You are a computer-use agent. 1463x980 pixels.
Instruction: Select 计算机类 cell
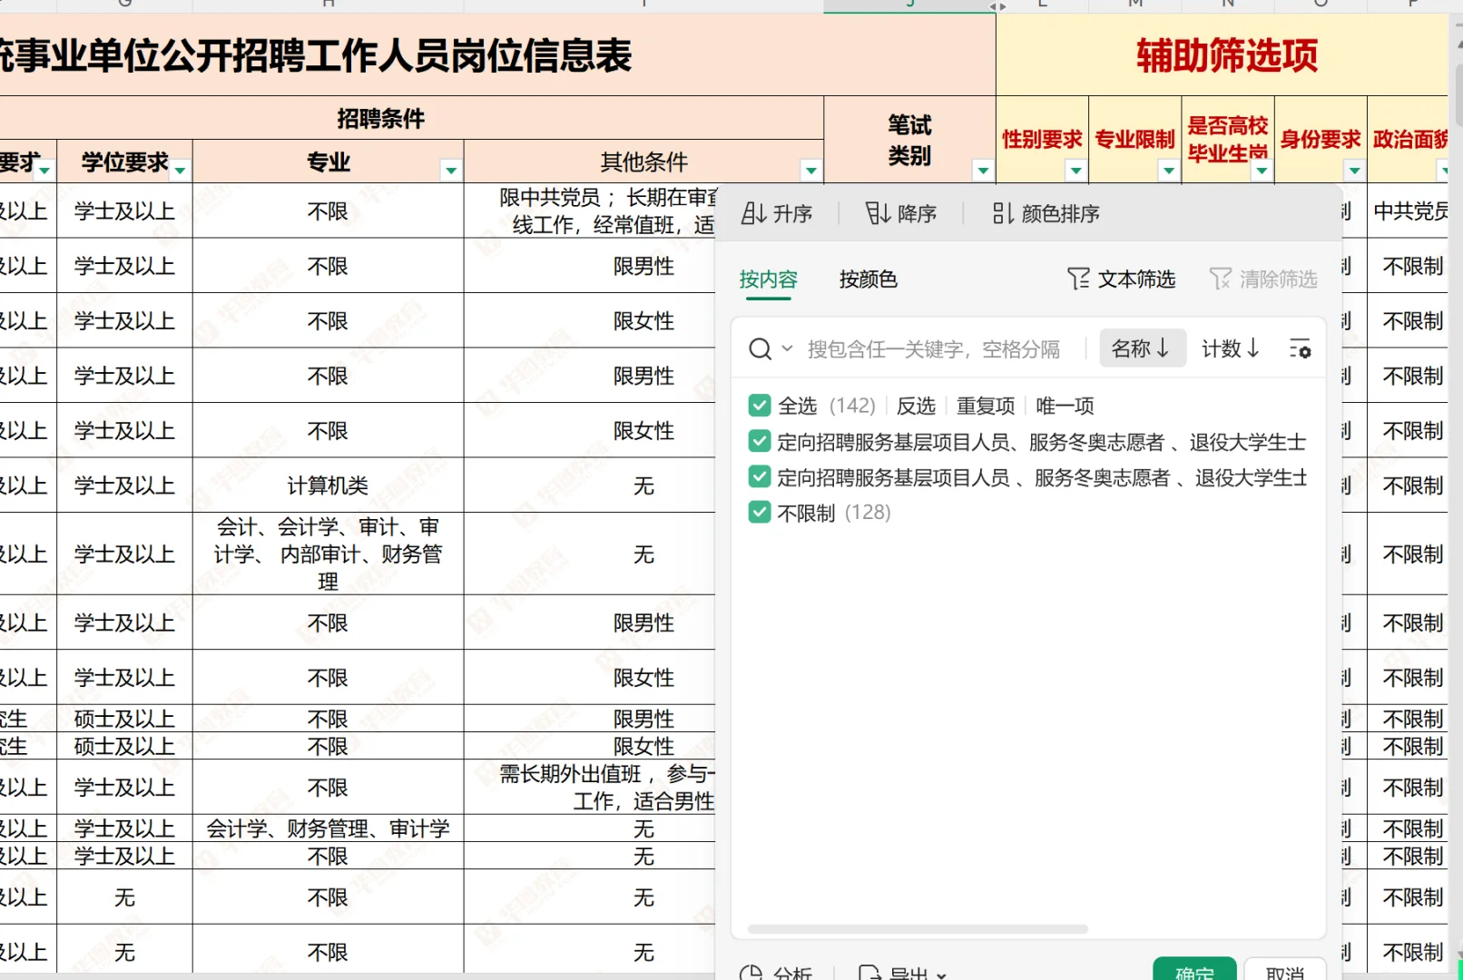[328, 485]
